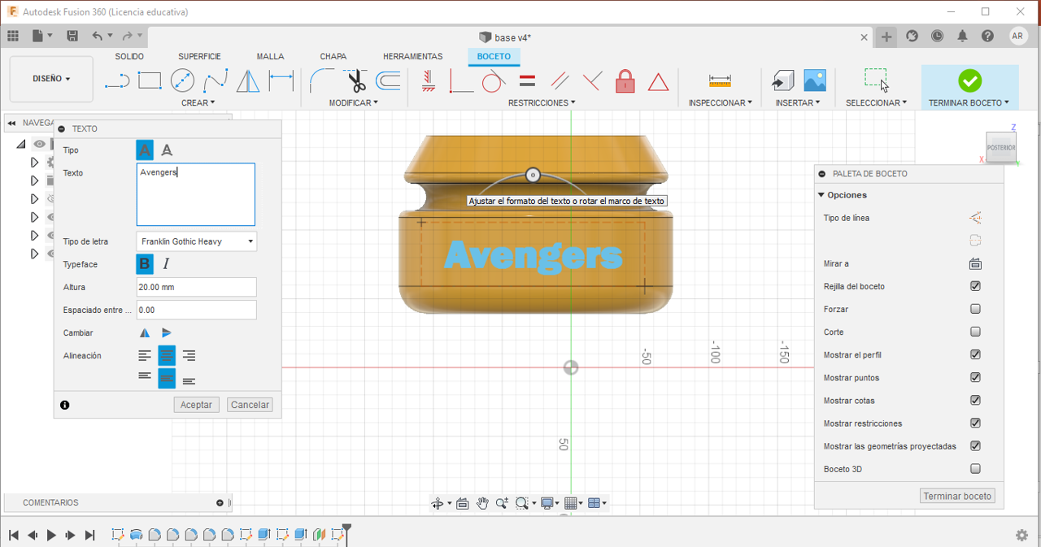Click the Italic typeface button
This screenshot has width=1041, height=547.
166,264
